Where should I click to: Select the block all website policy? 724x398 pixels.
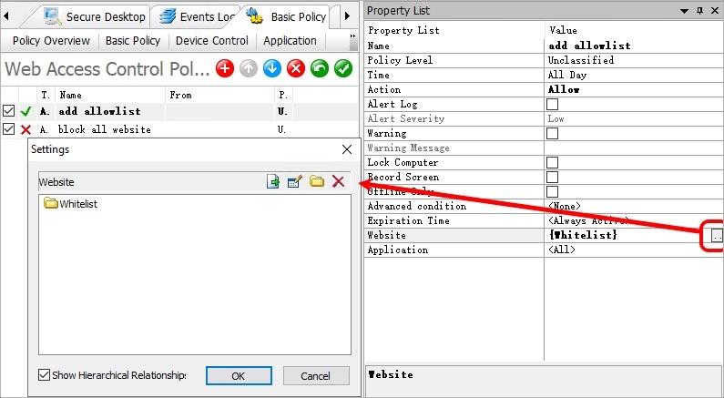coord(105,129)
